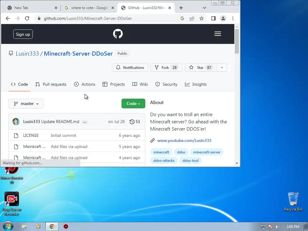Click the ddos topic tag

coord(181,152)
